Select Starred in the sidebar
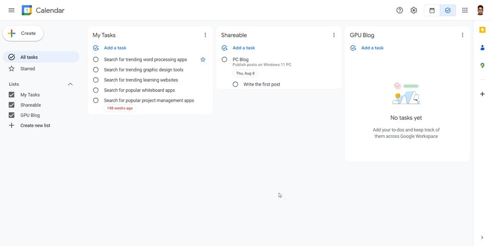Image resolution: width=491 pixels, height=246 pixels. [41, 69]
